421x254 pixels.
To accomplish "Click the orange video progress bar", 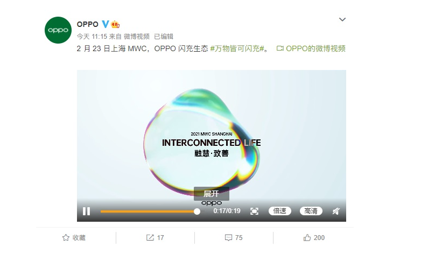I will tap(149, 211).
